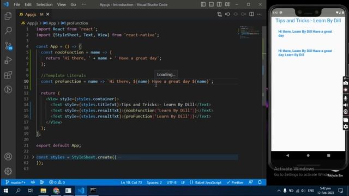The image size is (349, 196).
Task: Open the Source Control view
Action: [x=8, y=46]
